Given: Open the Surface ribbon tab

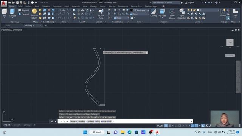Looking at the screenshot, I should 28,6.
